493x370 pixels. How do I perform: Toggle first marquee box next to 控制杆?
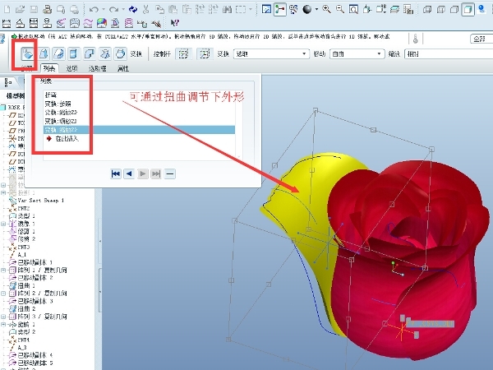(183, 54)
